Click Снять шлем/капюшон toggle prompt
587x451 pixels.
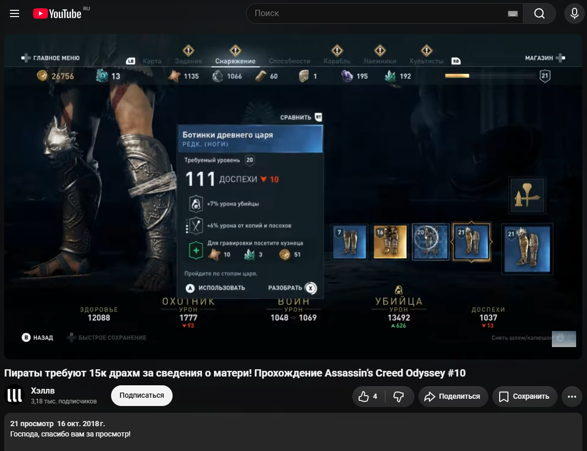(522, 338)
